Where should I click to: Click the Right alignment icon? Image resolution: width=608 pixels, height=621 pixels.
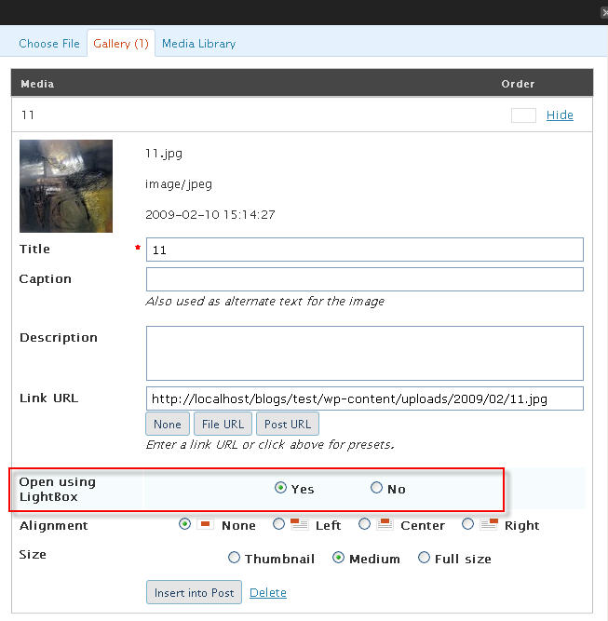click(x=489, y=524)
